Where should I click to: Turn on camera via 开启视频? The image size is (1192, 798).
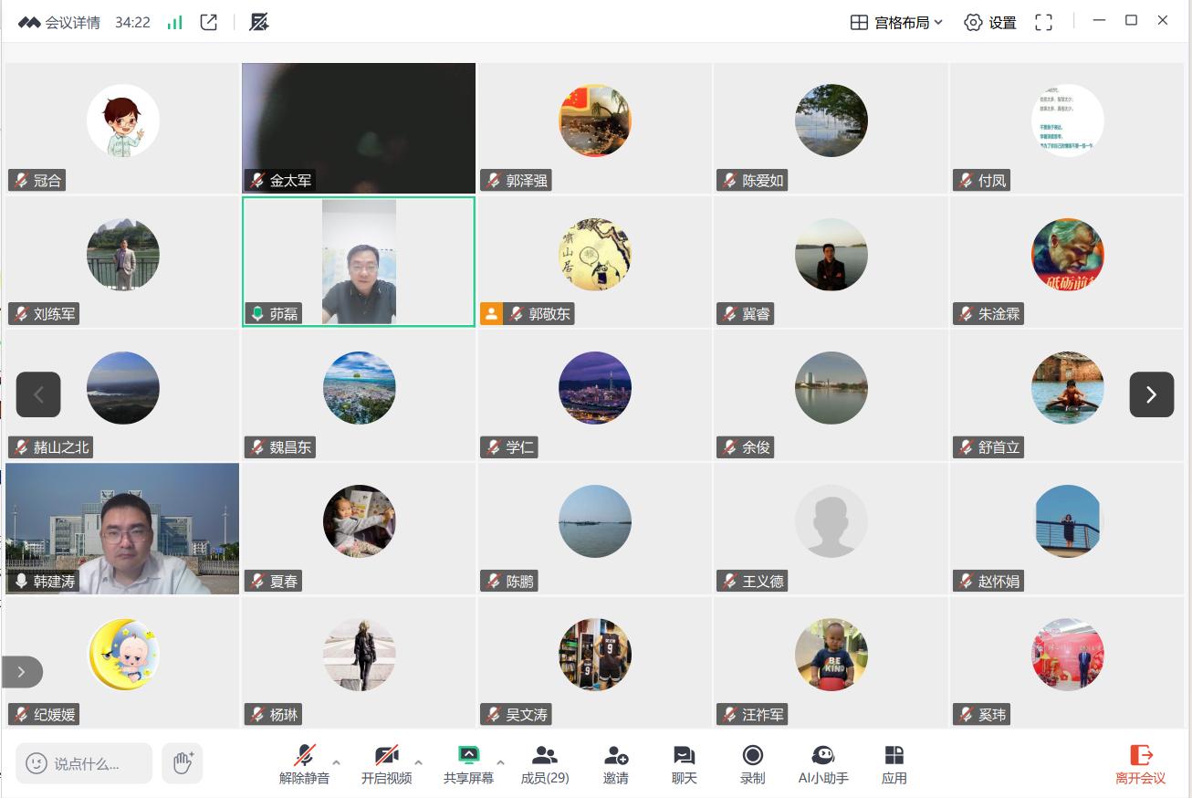(x=386, y=764)
